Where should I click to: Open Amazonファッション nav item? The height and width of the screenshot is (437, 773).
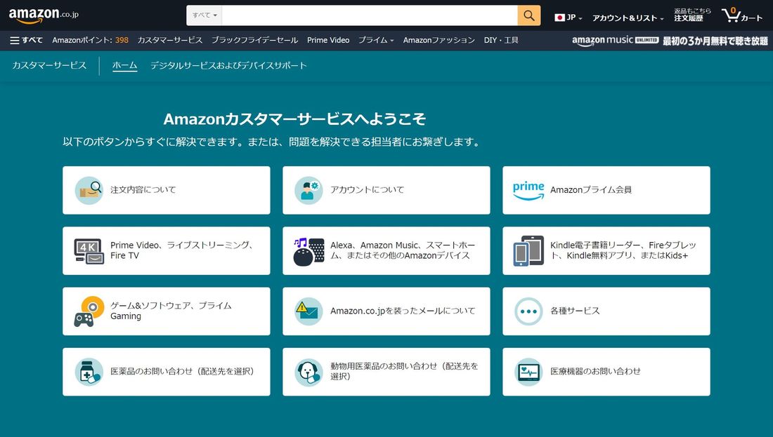(x=439, y=41)
